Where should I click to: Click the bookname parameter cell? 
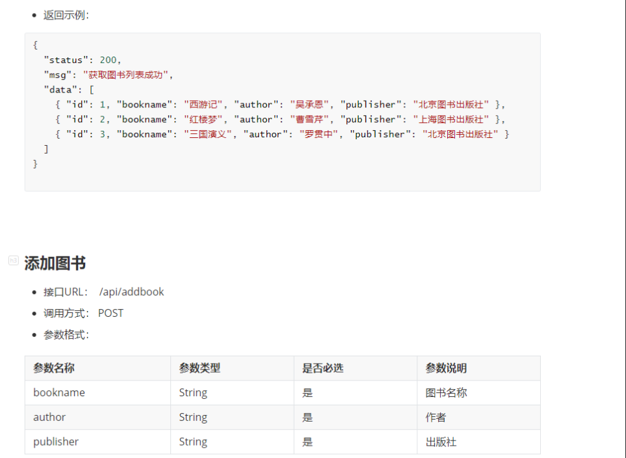pos(59,392)
